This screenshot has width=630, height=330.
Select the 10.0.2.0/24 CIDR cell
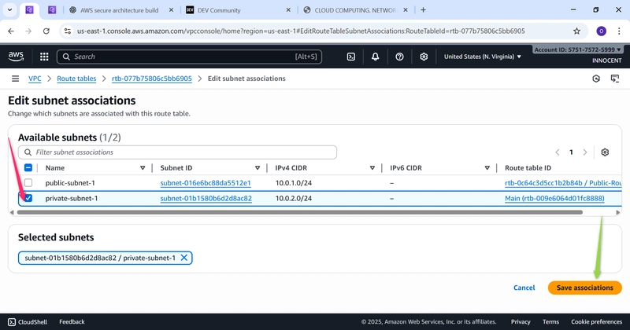294,198
